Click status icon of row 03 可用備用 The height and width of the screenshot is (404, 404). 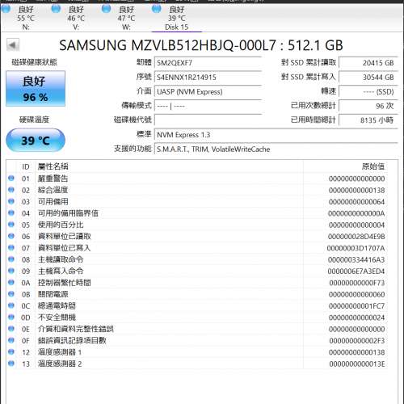tap(11, 201)
